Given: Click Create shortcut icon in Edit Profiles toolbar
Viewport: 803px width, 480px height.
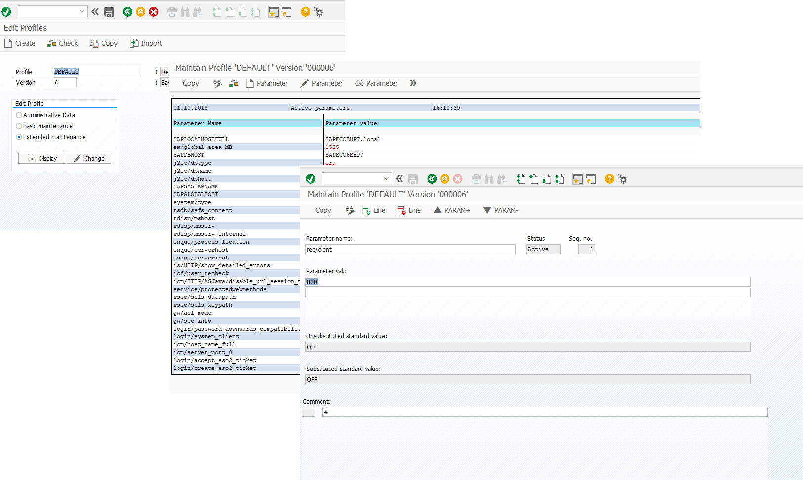Looking at the screenshot, I should (x=286, y=12).
